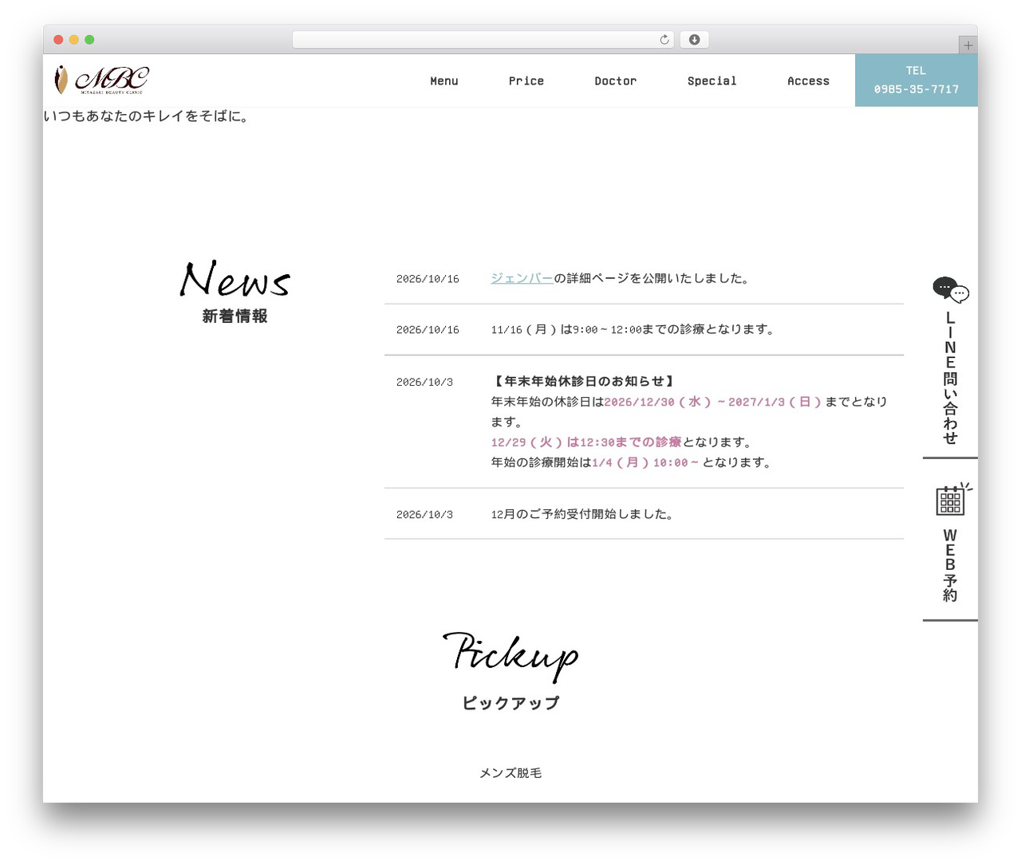Open the WEB予約 side button
This screenshot has width=1021, height=864.
pos(950,550)
